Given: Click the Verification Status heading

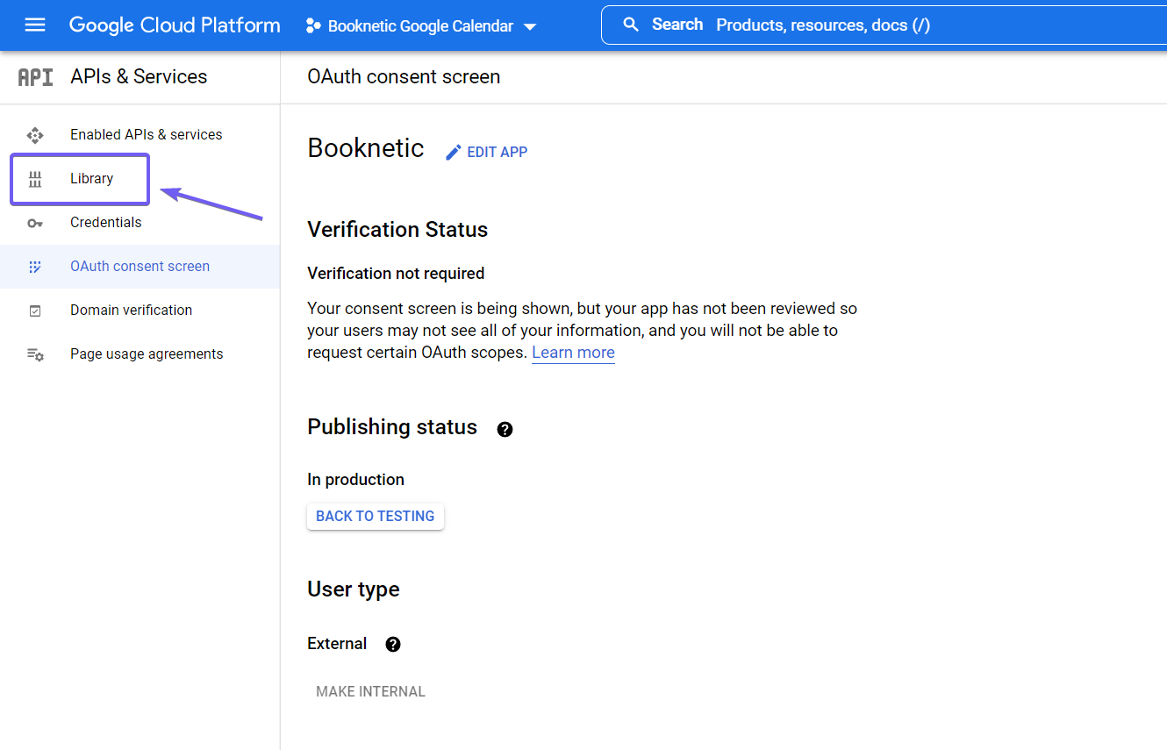Looking at the screenshot, I should pyautogui.click(x=397, y=230).
